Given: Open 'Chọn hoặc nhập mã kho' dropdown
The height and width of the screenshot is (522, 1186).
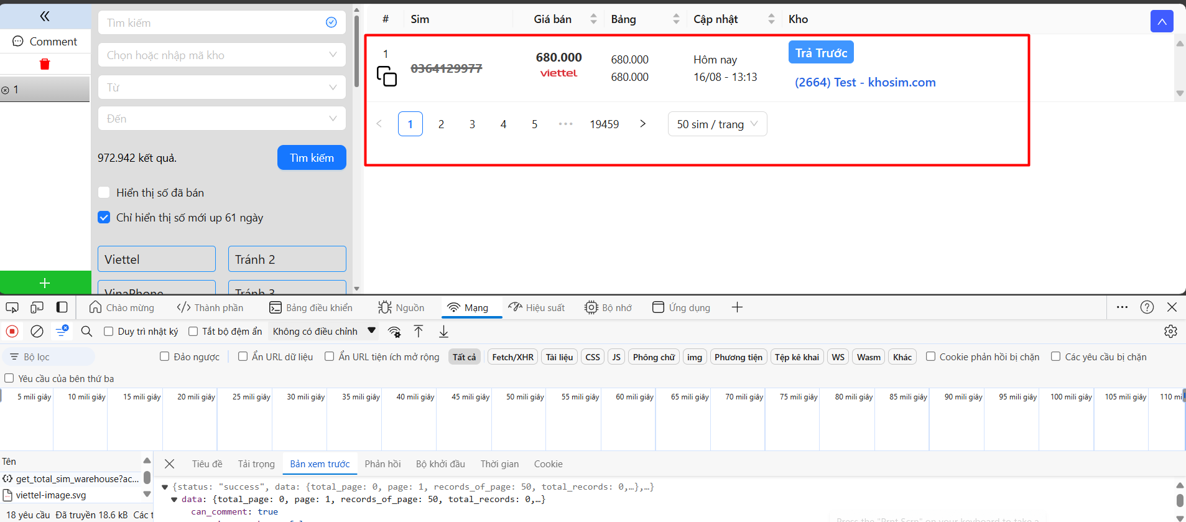Looking at the screenshot, I should tap(222, 55).
